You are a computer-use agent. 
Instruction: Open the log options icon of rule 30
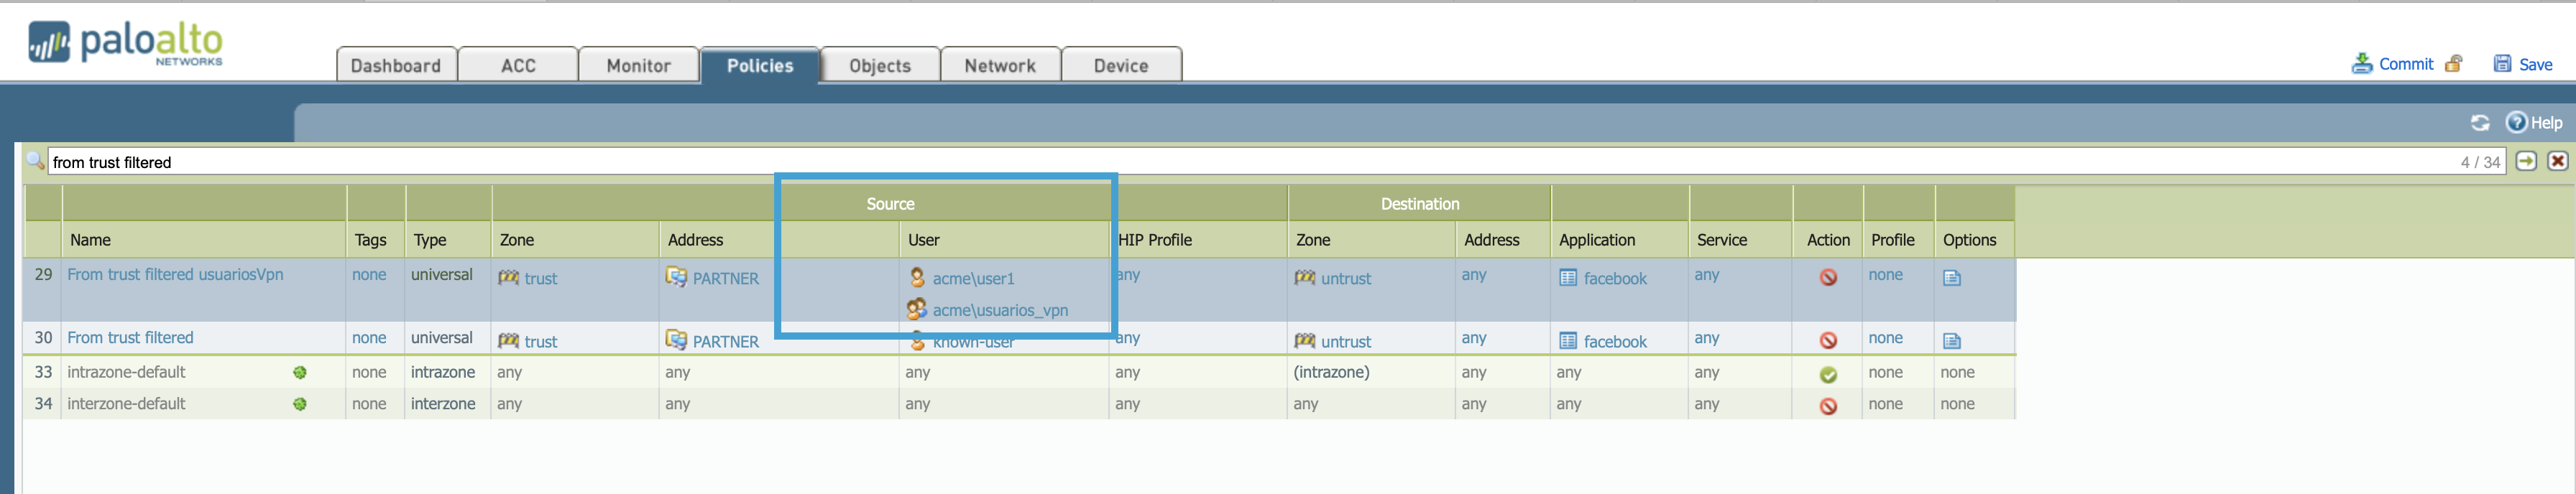pos(1951,341)
